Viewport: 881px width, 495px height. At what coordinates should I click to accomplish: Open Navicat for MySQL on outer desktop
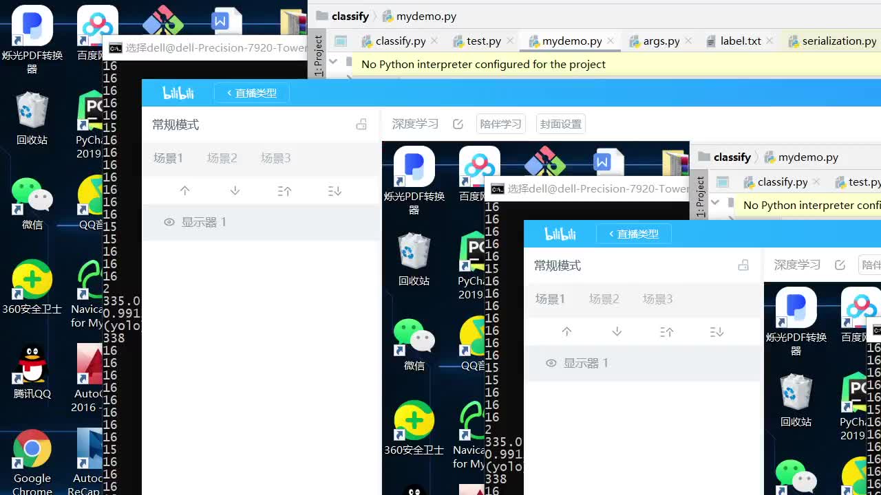(x=87, y=294)
